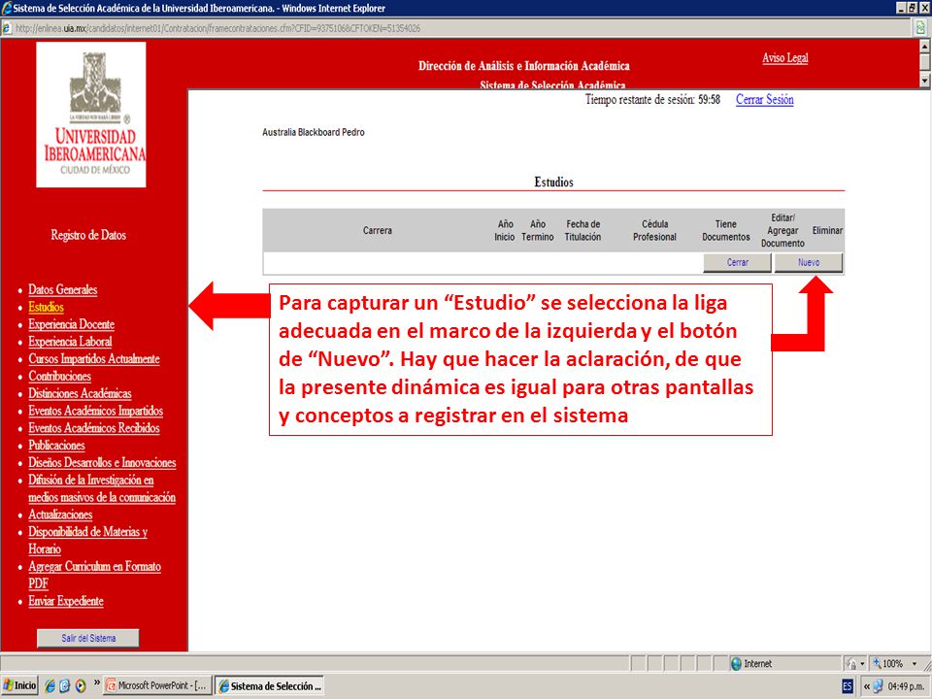Click the Enviar Expediente link
Image resolution: width=932 pixels, height=699 pixels.
pos(66,600)
